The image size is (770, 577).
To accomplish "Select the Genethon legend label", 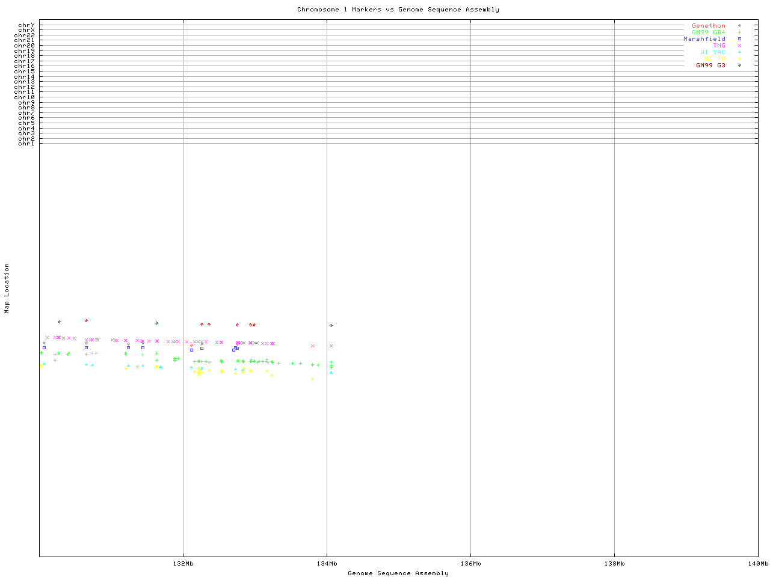I will click(x=708, y=26).
